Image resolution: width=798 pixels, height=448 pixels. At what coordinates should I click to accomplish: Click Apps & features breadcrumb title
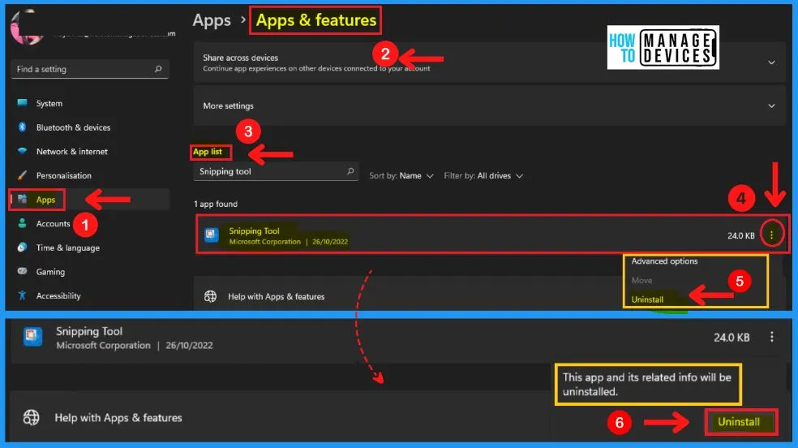point(315,19)
